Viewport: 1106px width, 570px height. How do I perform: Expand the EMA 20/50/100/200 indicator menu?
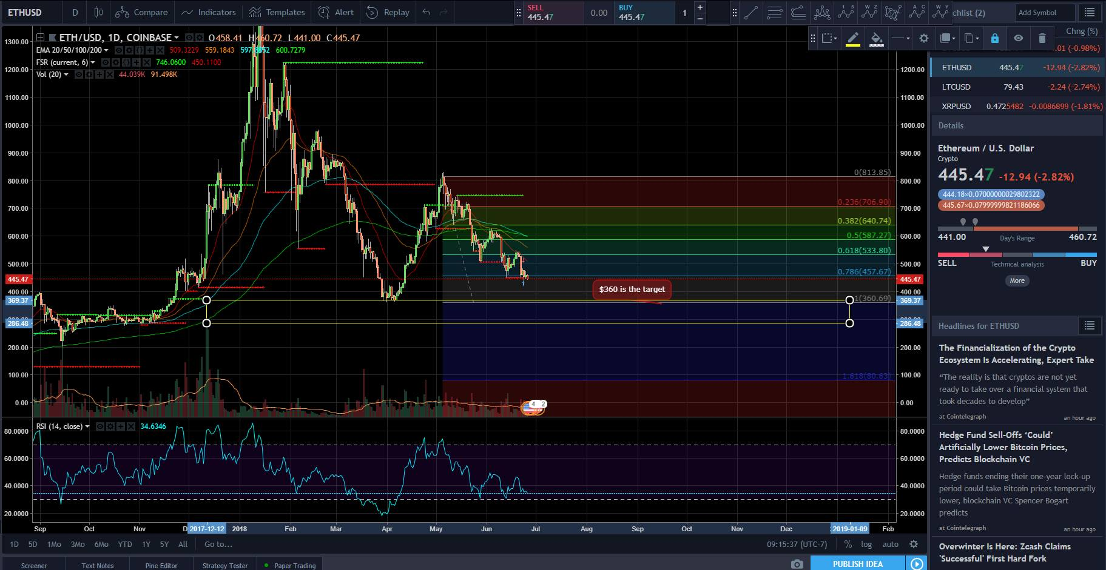106,50
